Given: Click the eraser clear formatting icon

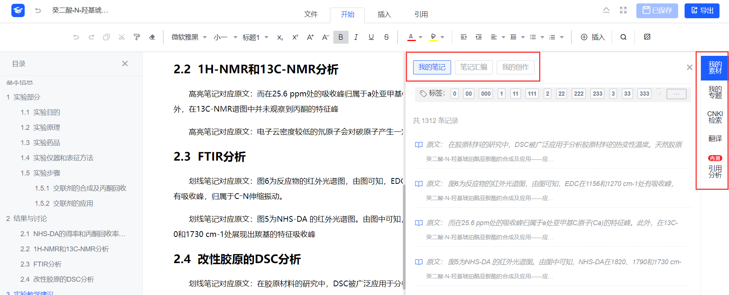Looking at the screenshot, I should 152,37.
